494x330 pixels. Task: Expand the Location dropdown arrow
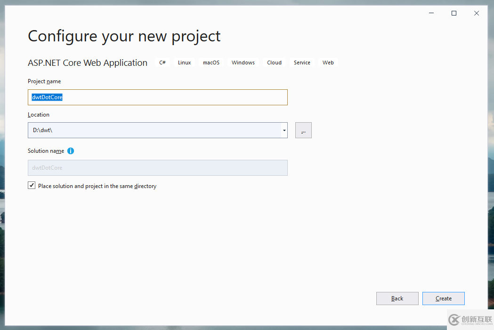[284, 130]
